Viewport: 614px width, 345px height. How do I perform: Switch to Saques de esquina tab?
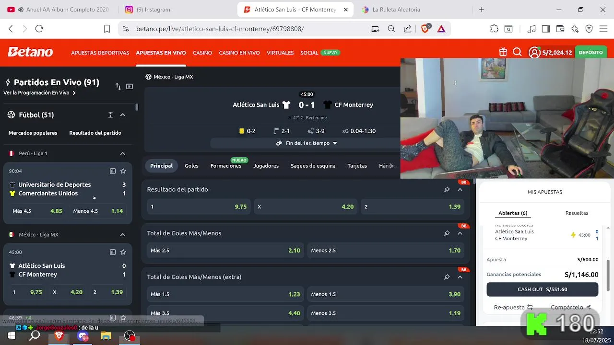pyautogui.click(x=313, y=166)
